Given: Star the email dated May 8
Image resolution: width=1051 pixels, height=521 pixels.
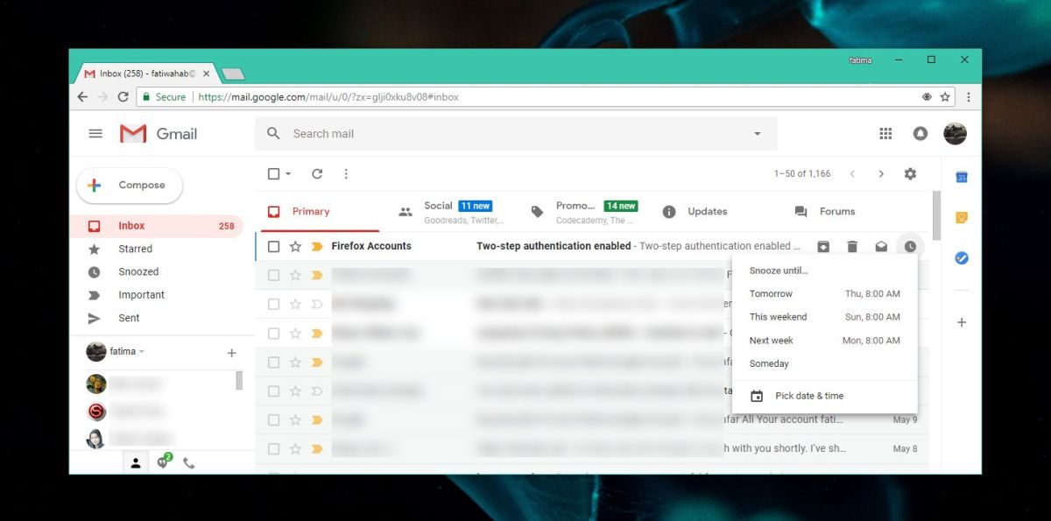Looking at the screenshot, I should point(295,449).
